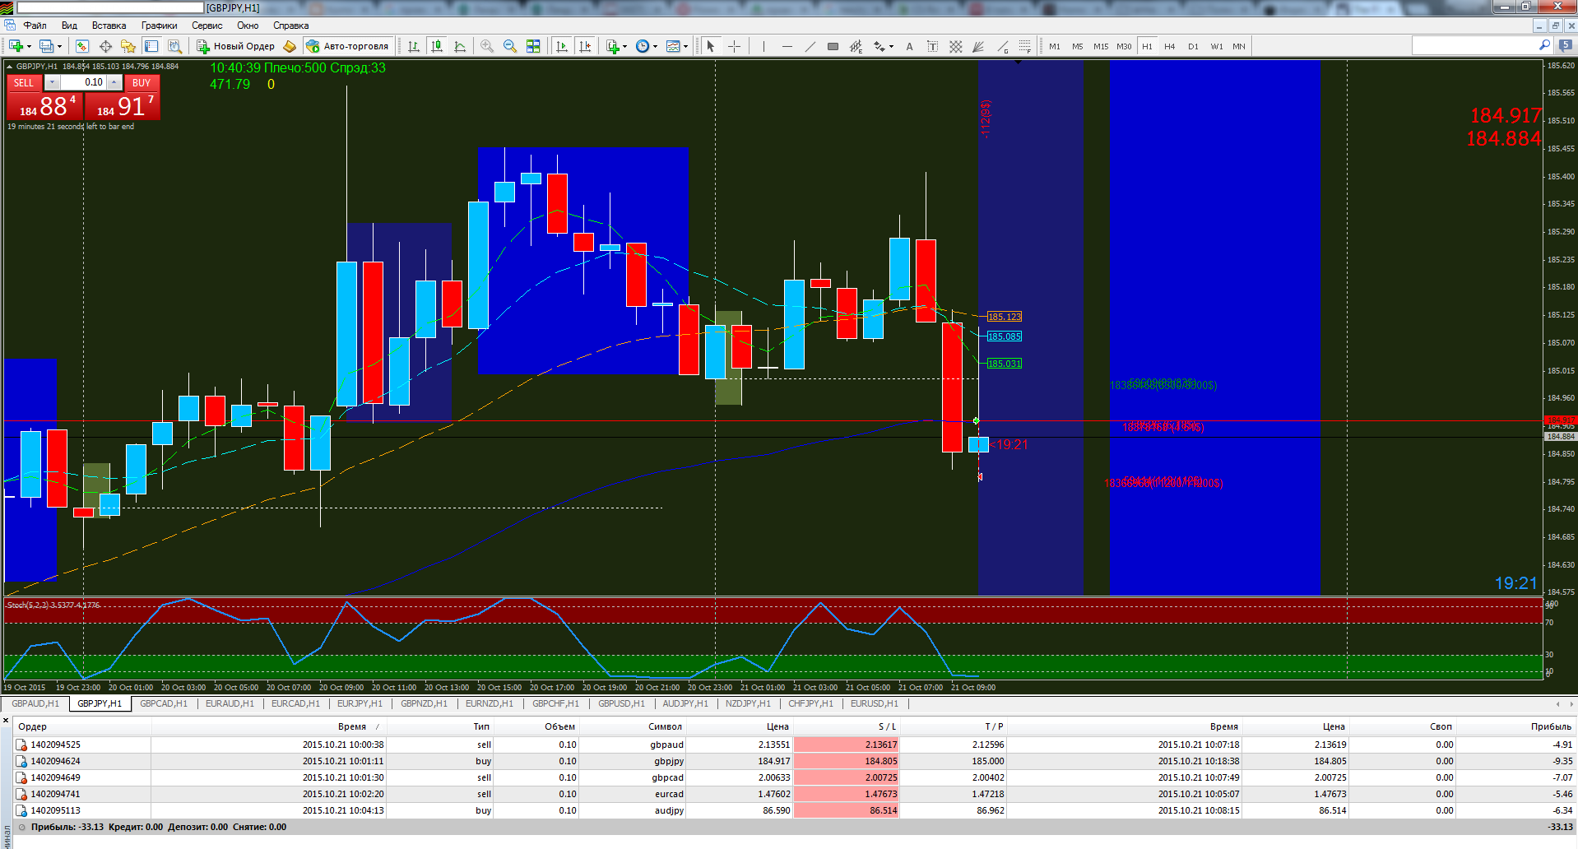The width and height of the screenshot is (1578, 849).
Task: Tile chart windows icon
Action: (x=533, y=46)
